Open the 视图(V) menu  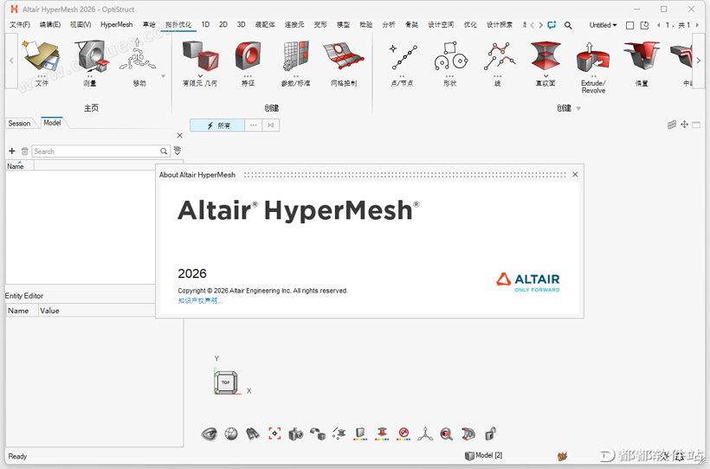coord(81,25)
